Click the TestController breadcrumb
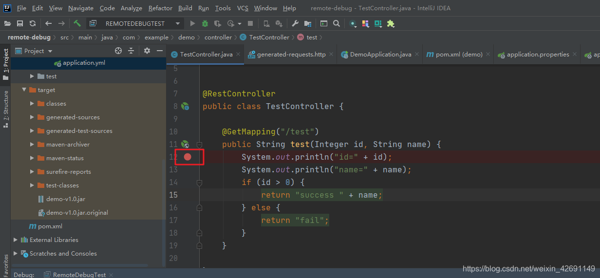The image size is (600, 278). [269, 37]
